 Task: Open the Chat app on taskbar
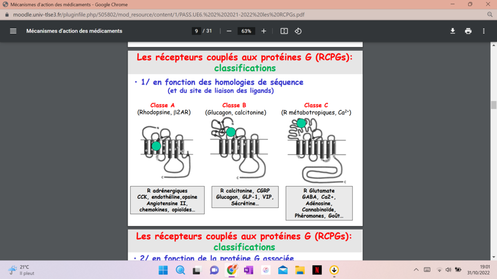tap(214, 270)
